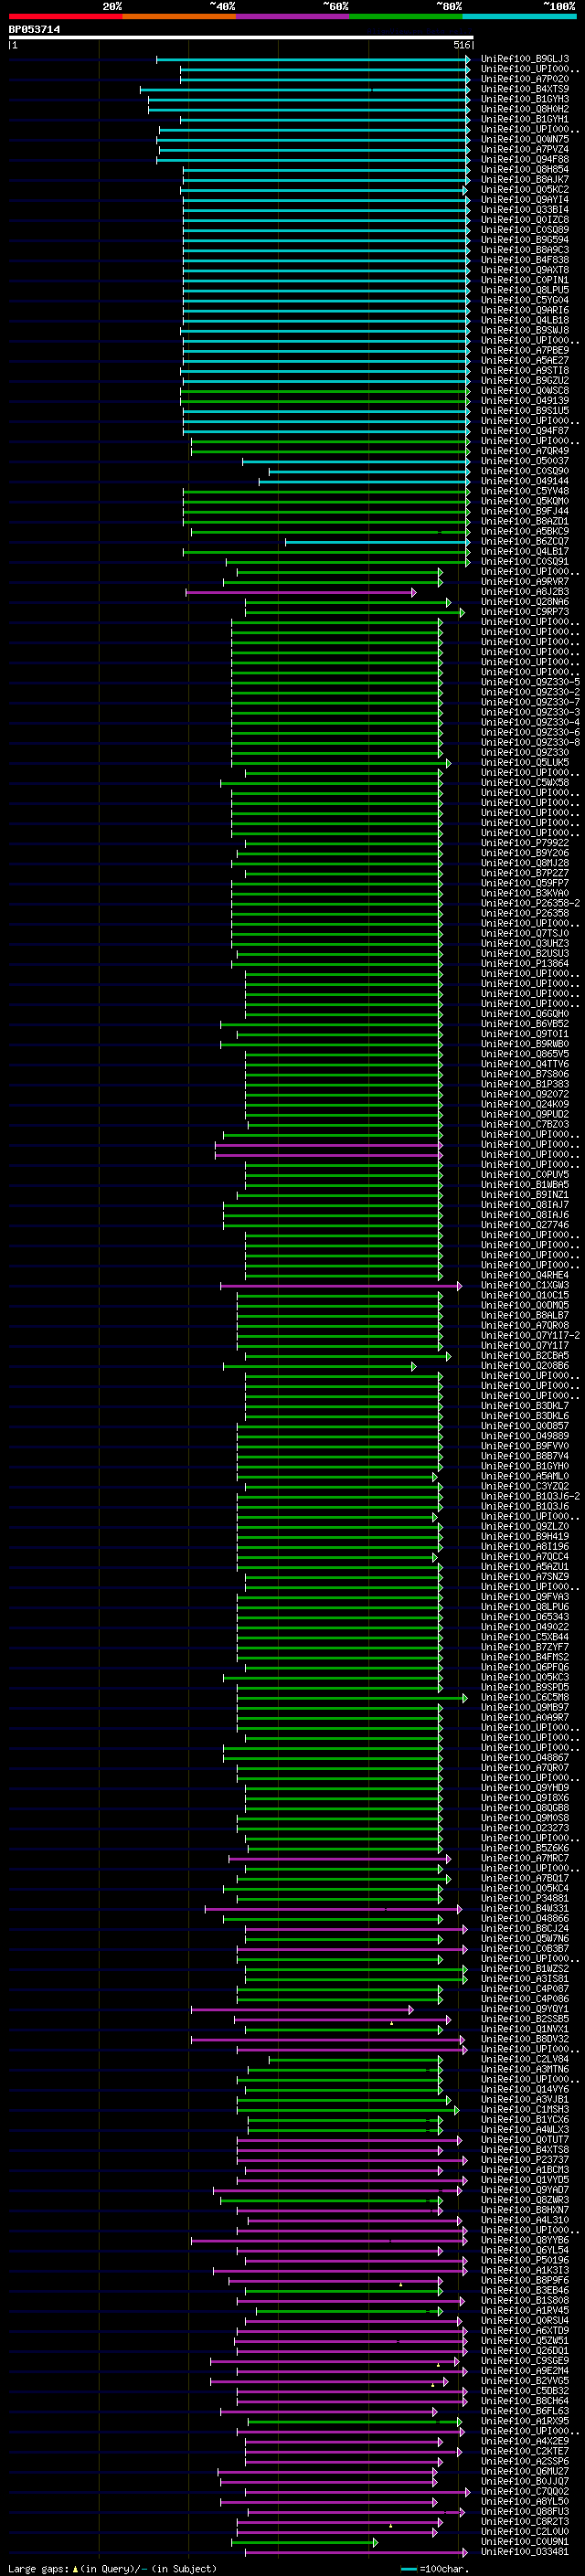Image resolution: width=585 pixels, height=2576 pixels.
Task: Select the UniRef100_C0SQ89 label
Action: point(524,230)
